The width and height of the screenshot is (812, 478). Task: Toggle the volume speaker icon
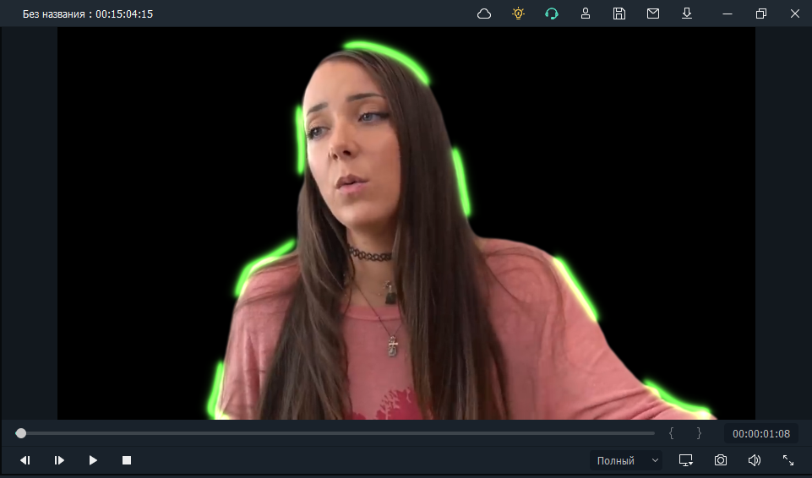tap(754, 460)
